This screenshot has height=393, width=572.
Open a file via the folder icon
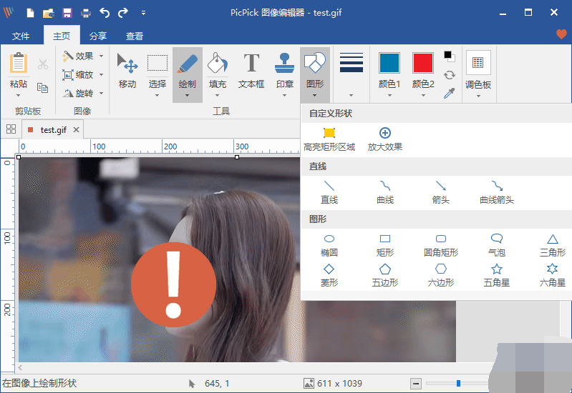[x=49, y=13]
